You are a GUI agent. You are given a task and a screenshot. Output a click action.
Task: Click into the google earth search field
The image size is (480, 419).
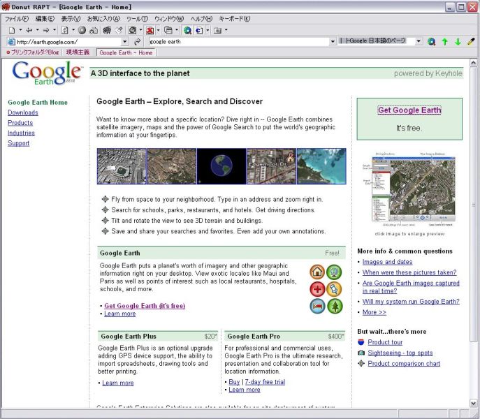(x=238, y=42)
